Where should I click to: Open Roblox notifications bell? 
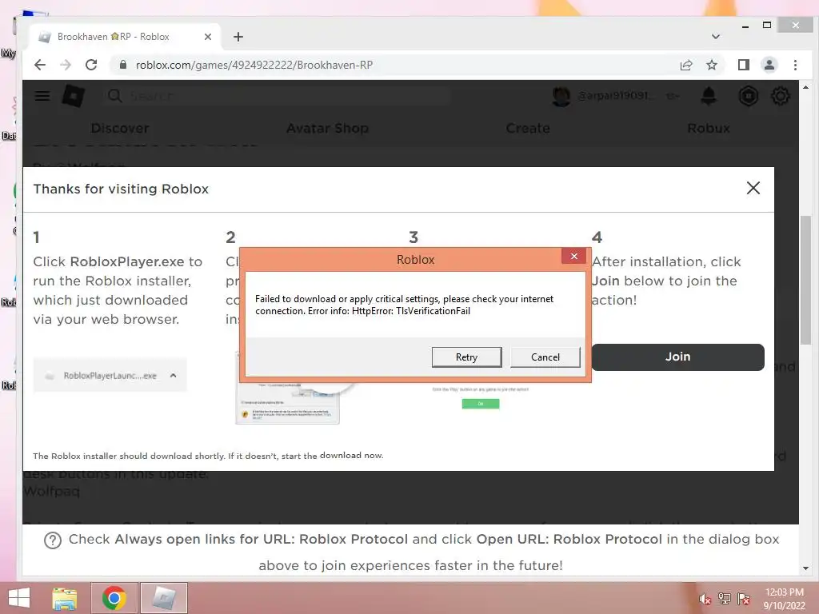[709, 96]
